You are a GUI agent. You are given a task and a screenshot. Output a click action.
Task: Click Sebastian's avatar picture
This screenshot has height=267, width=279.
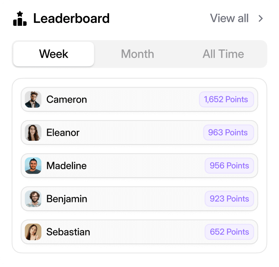click(x=33, y=232)
